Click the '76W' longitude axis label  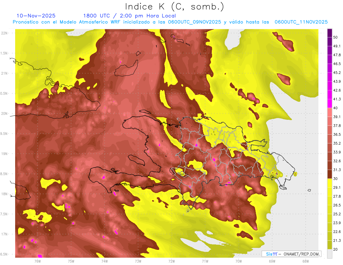(37, 261)
